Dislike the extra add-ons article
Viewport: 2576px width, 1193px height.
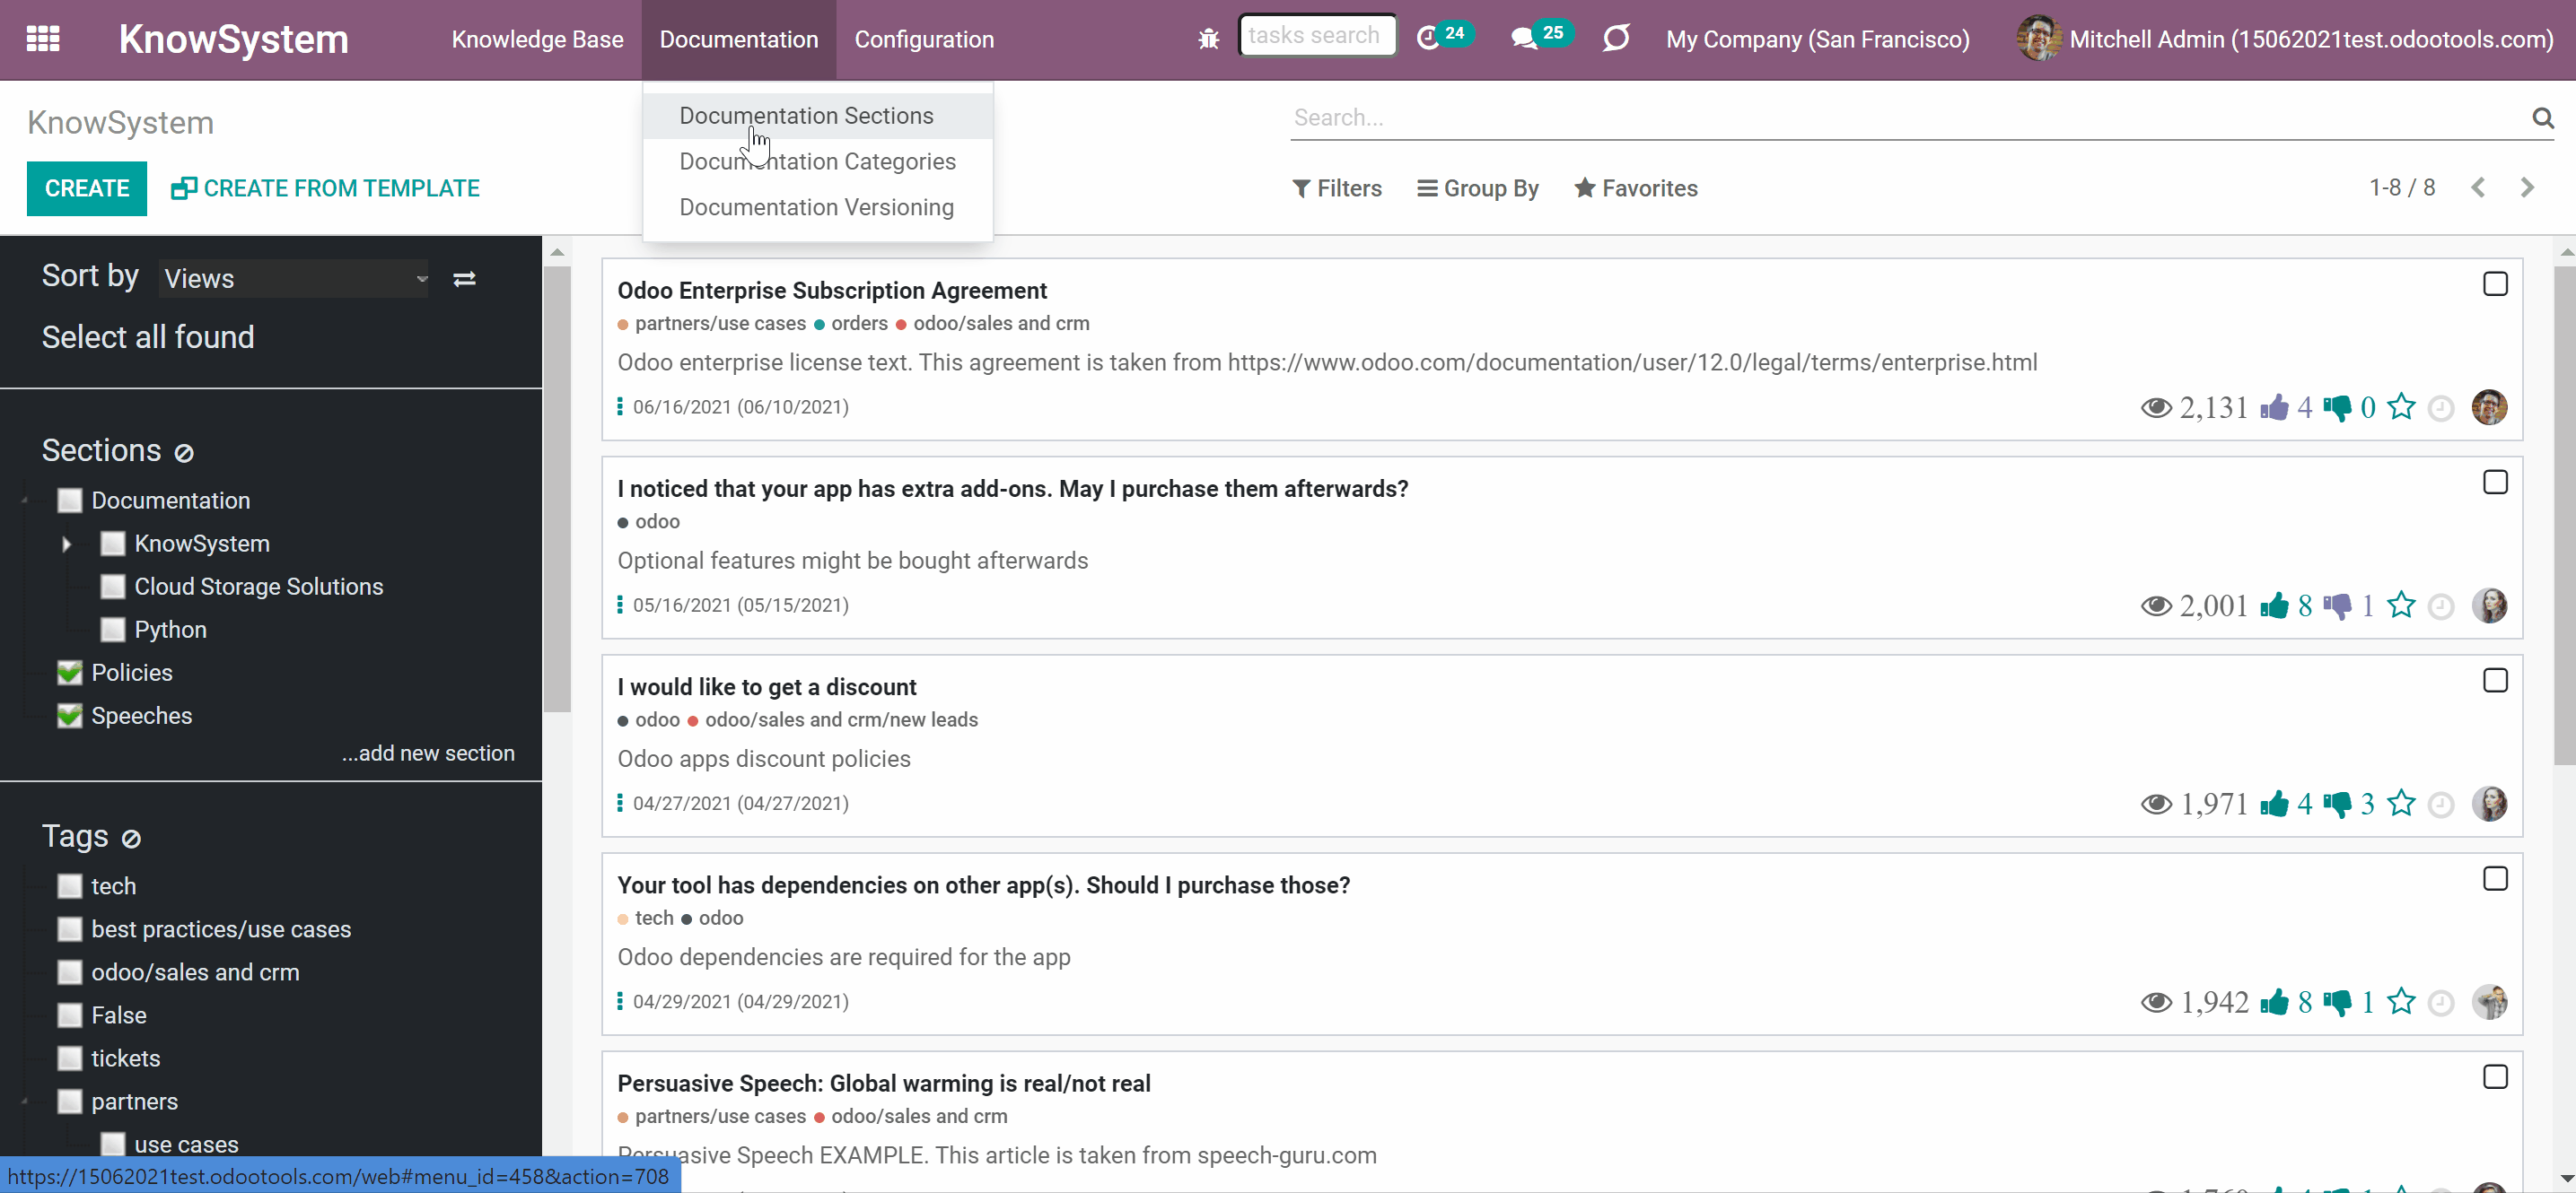(2337, 605)
